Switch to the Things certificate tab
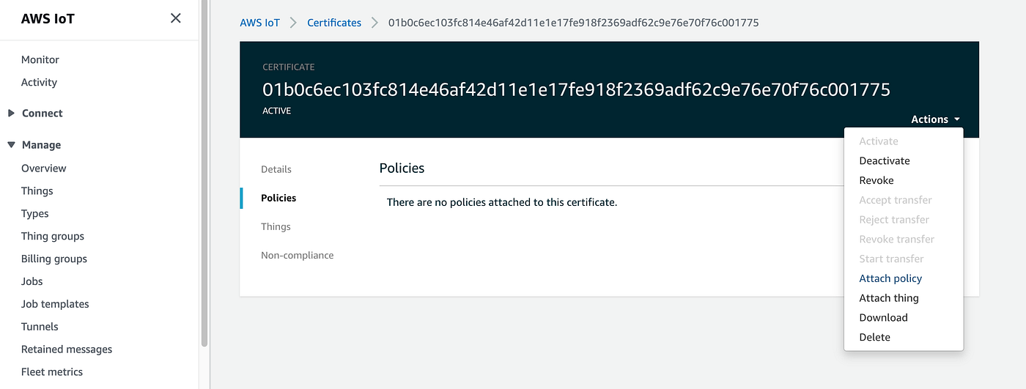 [x=276, y=226]
